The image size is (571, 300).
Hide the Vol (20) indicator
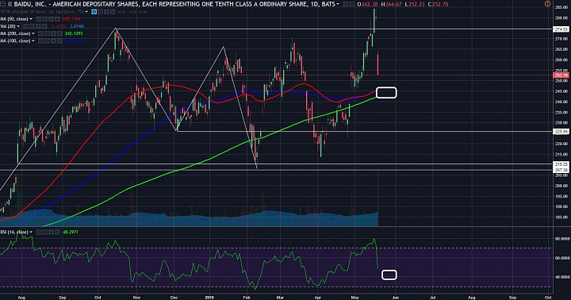coord(26,26)
